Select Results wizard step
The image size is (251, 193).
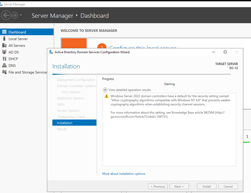coord(62,129)
